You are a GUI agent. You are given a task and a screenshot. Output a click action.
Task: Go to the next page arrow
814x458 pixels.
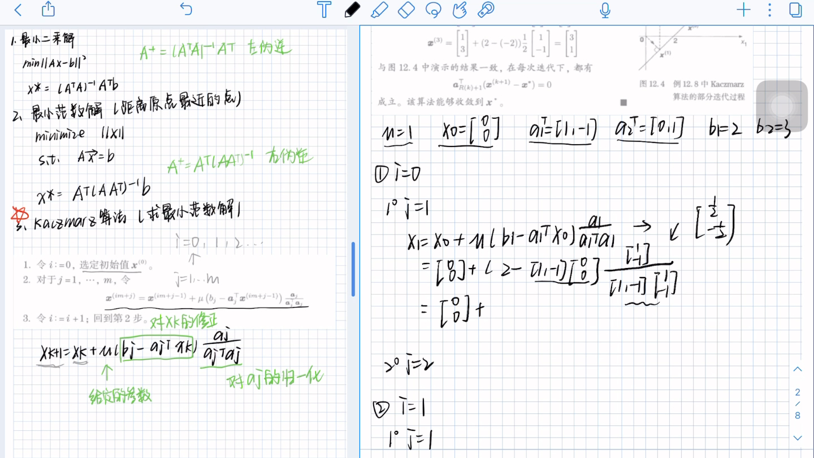click(x=798, y=438)
